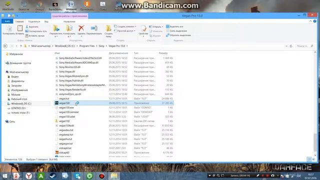Click the file list vertical scrollbar
This screenshot has width=320, height=180.
[315, 142]
